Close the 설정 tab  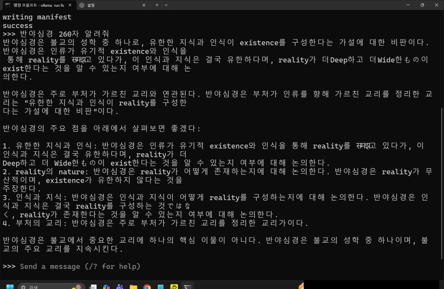coord(143,5)
